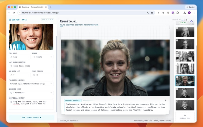Close the Reunite.ai tab
The width and height of the screenshot is (203, 127).
click(x=46, y=7)
